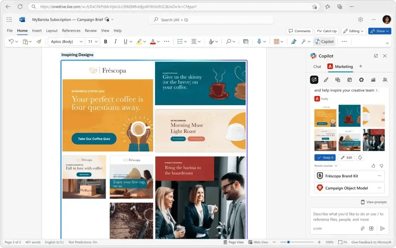The width and height of the screenshot is (396, 248).
Task: Toggle the Copilot pane button
Action: [x=324, y=41]
